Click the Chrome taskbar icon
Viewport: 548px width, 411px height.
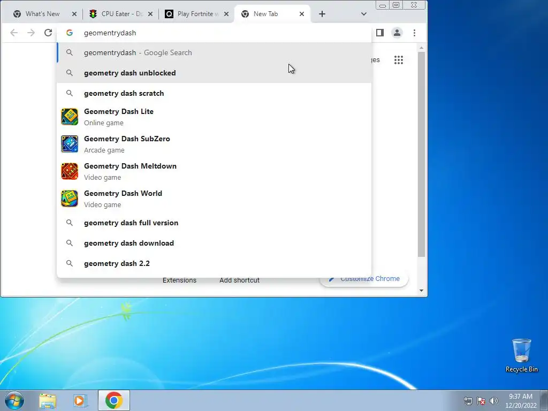point(114,400)
